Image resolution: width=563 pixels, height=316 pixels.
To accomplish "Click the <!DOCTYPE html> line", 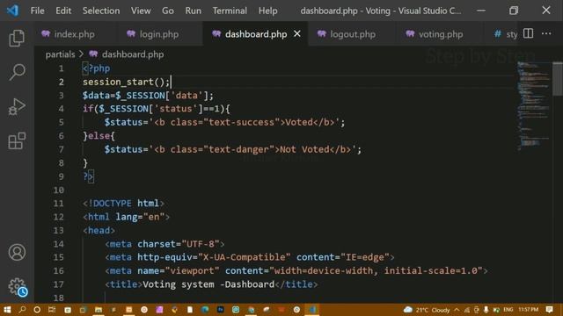I will (123, 203).
